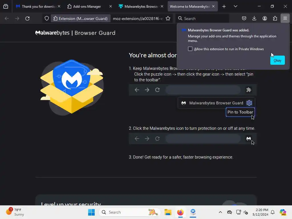Click the Save to Pocket icon

coord(244,18)
